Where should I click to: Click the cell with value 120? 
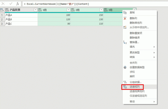pyautogui.click(x=54, y=19)
